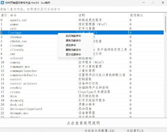Select the cttune ClearType row
This screenshot has height=132, width=167.
click(82, 92)
